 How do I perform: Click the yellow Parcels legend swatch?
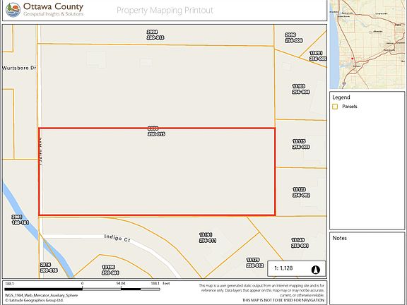click(335, 107)
